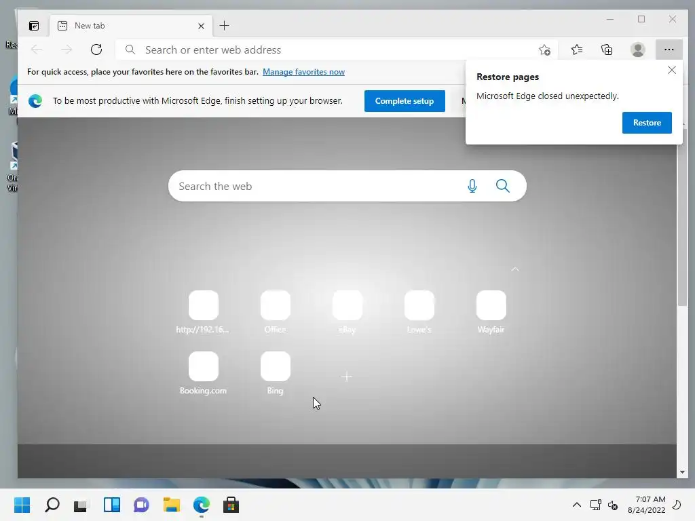This screenshot has height=521, width=695.
Task: Select the New tab tab
Action: (x=131, y=26)
